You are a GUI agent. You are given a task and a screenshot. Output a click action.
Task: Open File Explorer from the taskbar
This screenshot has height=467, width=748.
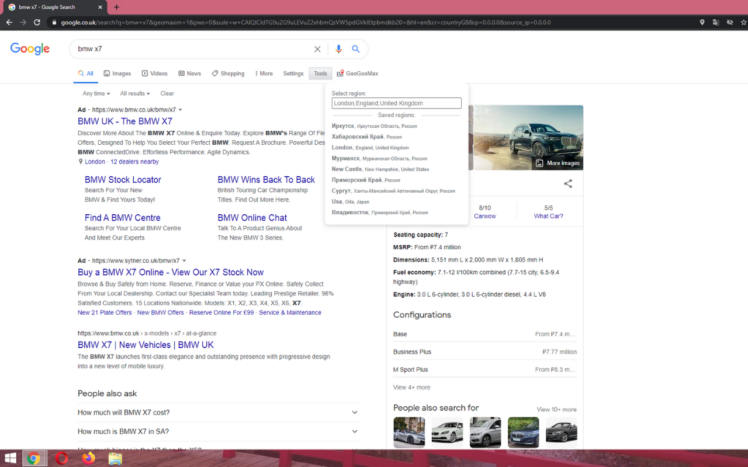pos(115,458)
